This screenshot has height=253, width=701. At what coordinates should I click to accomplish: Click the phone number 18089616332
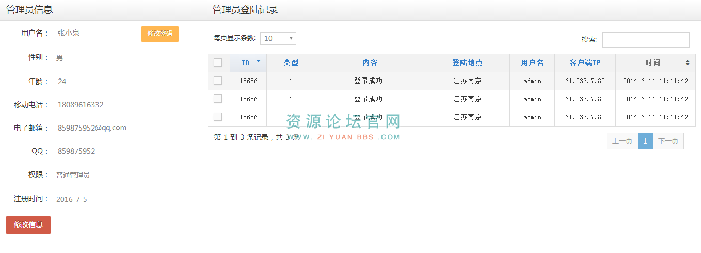(x=81, y=105)
